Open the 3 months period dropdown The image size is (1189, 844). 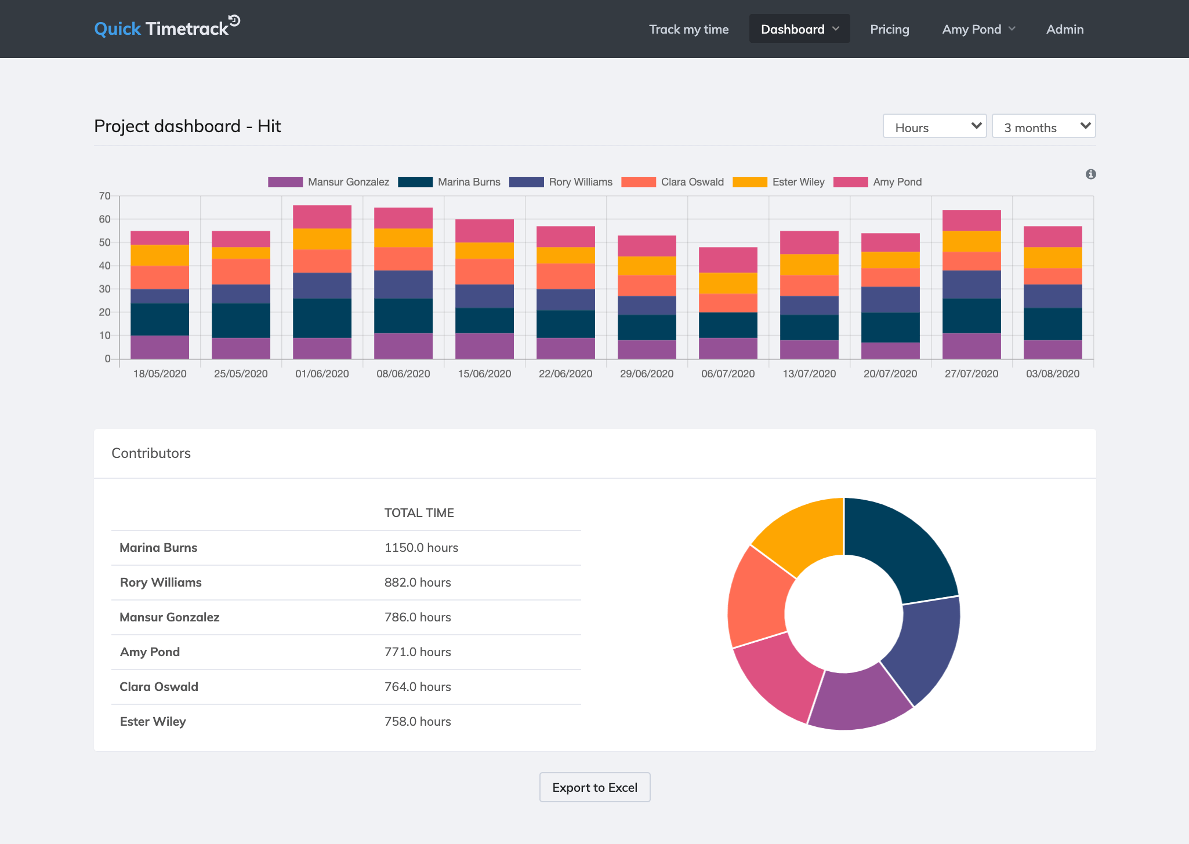point(1043,126)
